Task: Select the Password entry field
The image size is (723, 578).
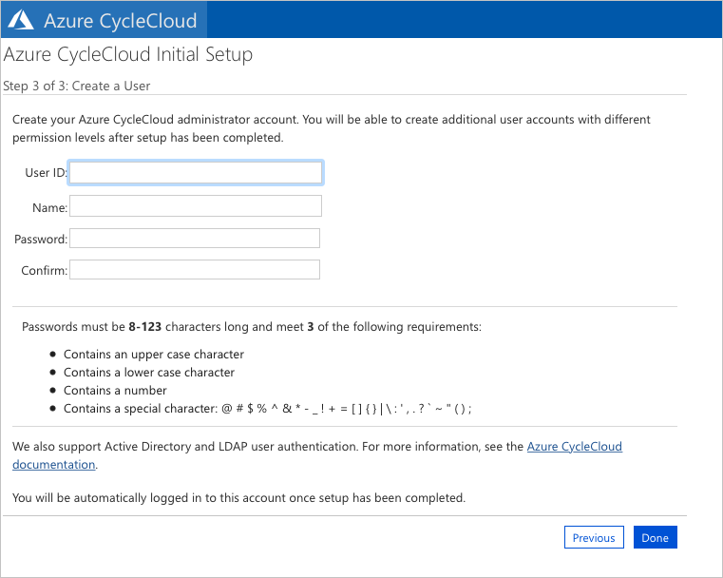Action: pos(195,239)
